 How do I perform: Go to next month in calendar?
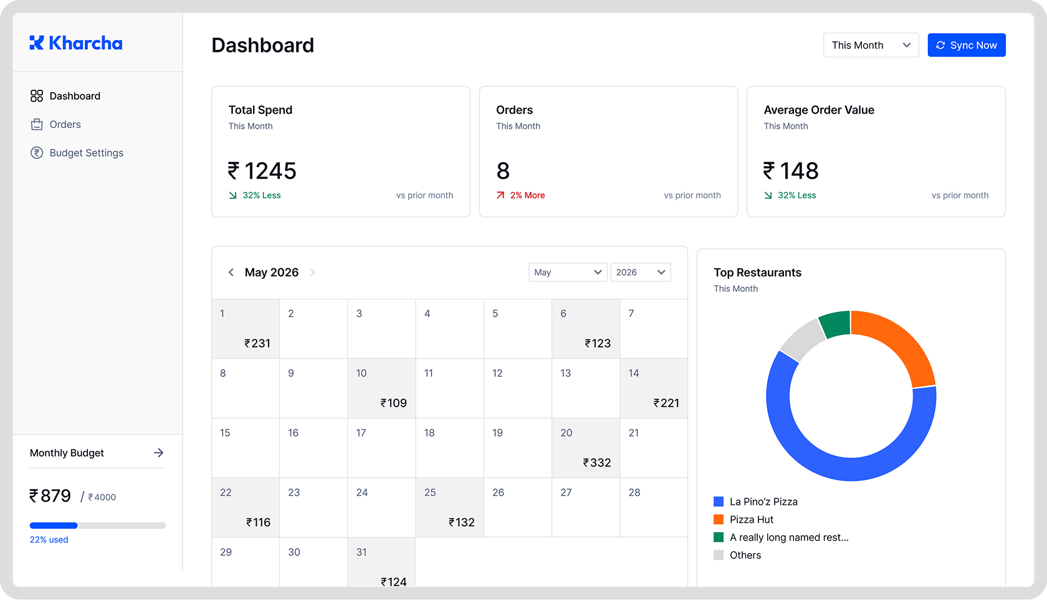[313, 273]
